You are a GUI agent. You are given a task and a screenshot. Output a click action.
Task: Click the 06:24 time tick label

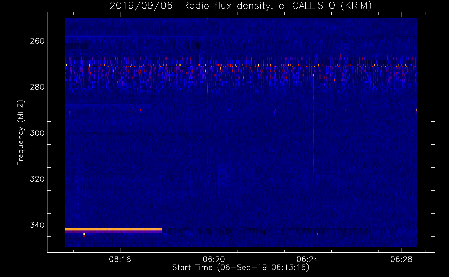[x=307, y=260]
